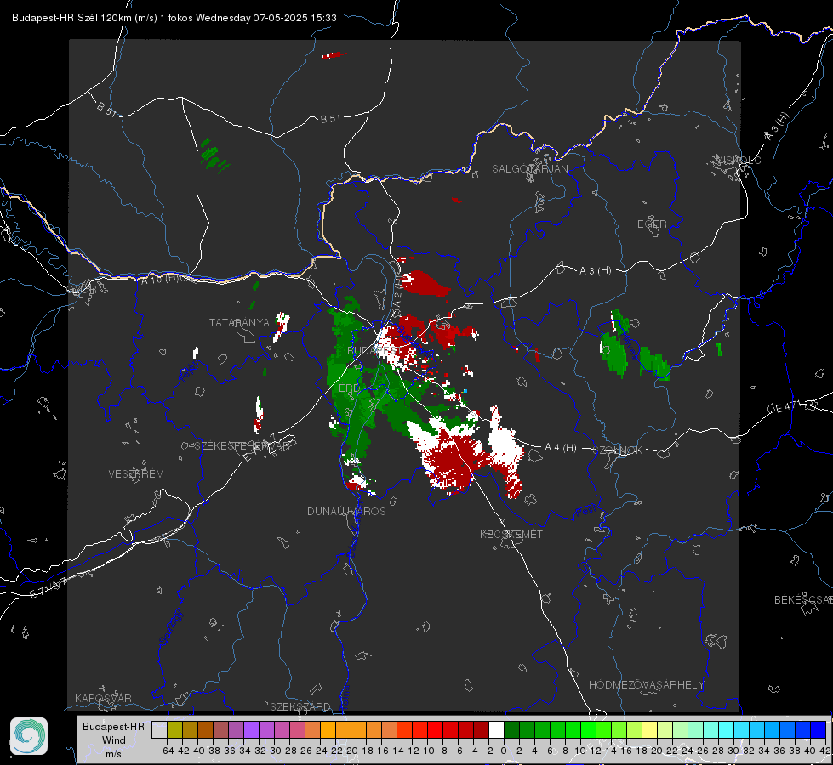
Task: Click the blue 'Somogy' county label
Action: pos(170,627)
